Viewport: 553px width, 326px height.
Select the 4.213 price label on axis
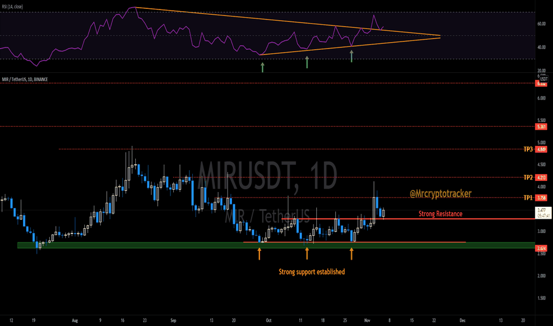point(541,178)
